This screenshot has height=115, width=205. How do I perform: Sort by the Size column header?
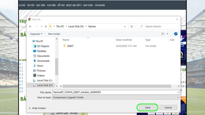[x=172, y=40]
